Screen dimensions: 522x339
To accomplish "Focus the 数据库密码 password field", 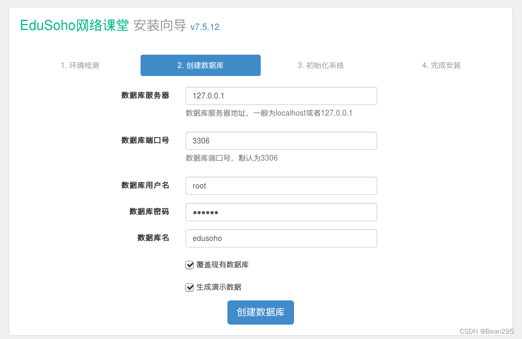I will click(x=281, y=212).
